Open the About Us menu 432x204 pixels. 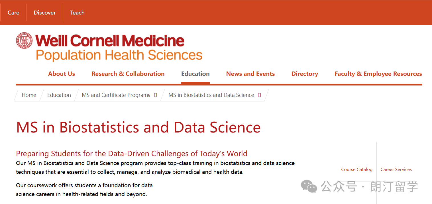[x=62, y=74]
